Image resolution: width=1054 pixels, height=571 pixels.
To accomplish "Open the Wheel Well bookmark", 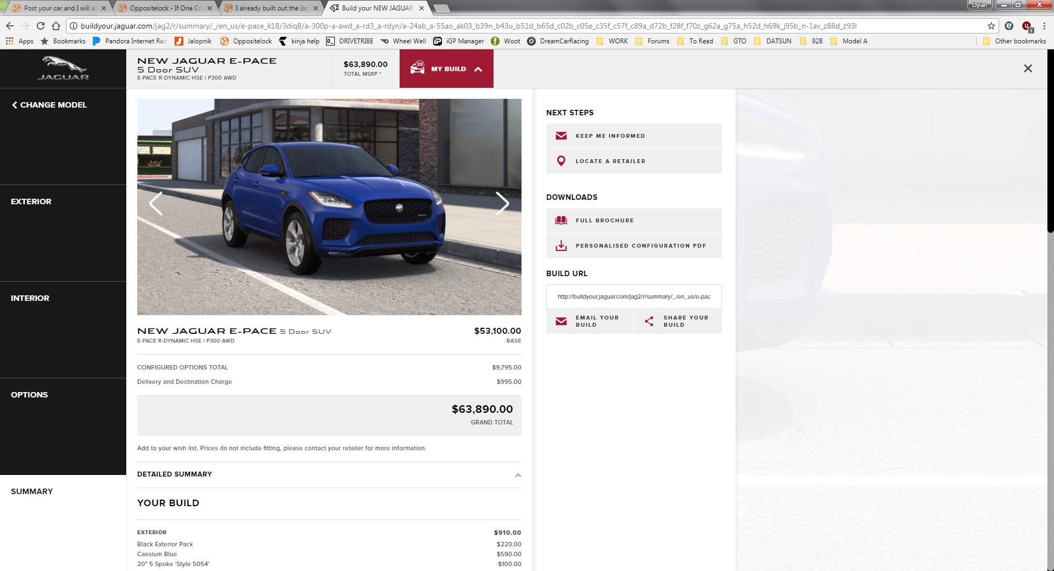I will [403, 41].
